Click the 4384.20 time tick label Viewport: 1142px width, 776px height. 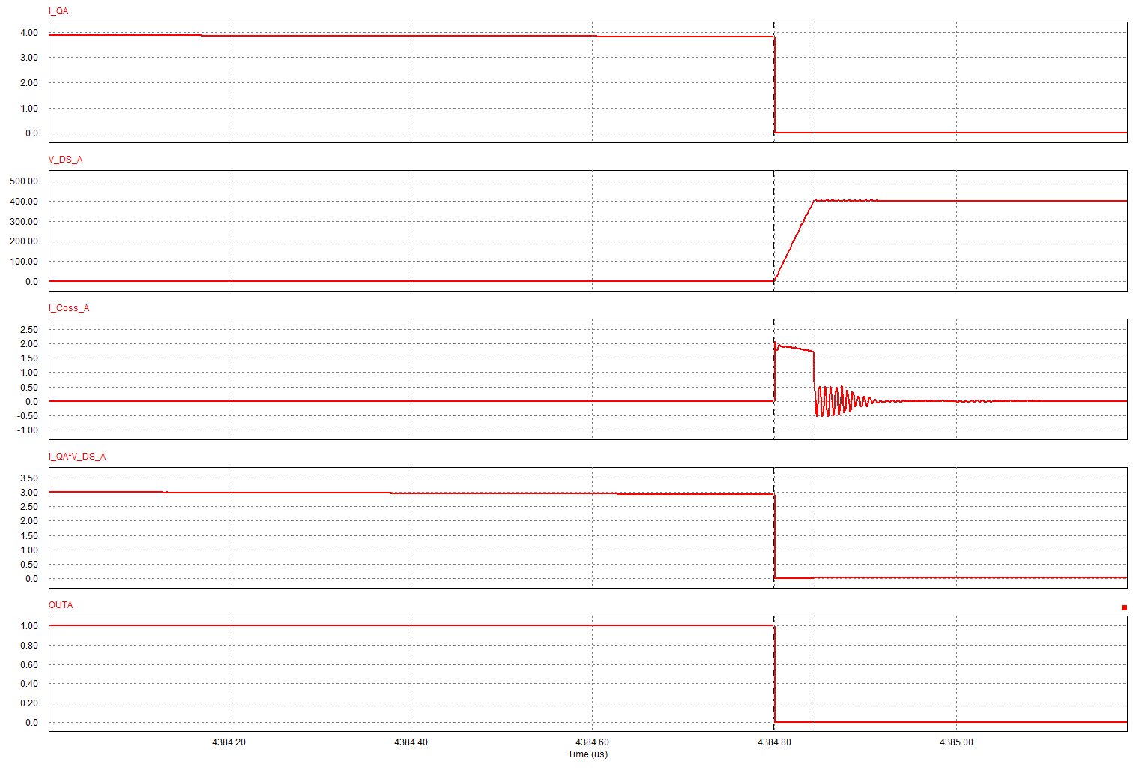(x=229, y=742)
